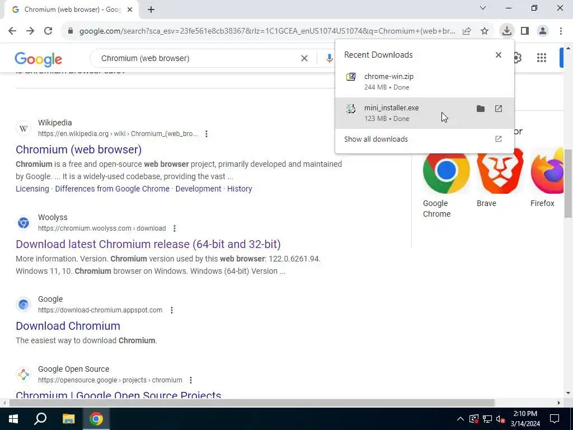The height and width of the screenshot is (430, 573).
Task: Open Wikipedia result's three-dot options
Action: point(206,134)
